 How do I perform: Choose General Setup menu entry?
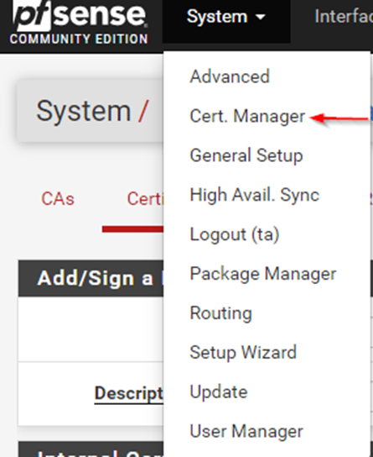(246, 155)
